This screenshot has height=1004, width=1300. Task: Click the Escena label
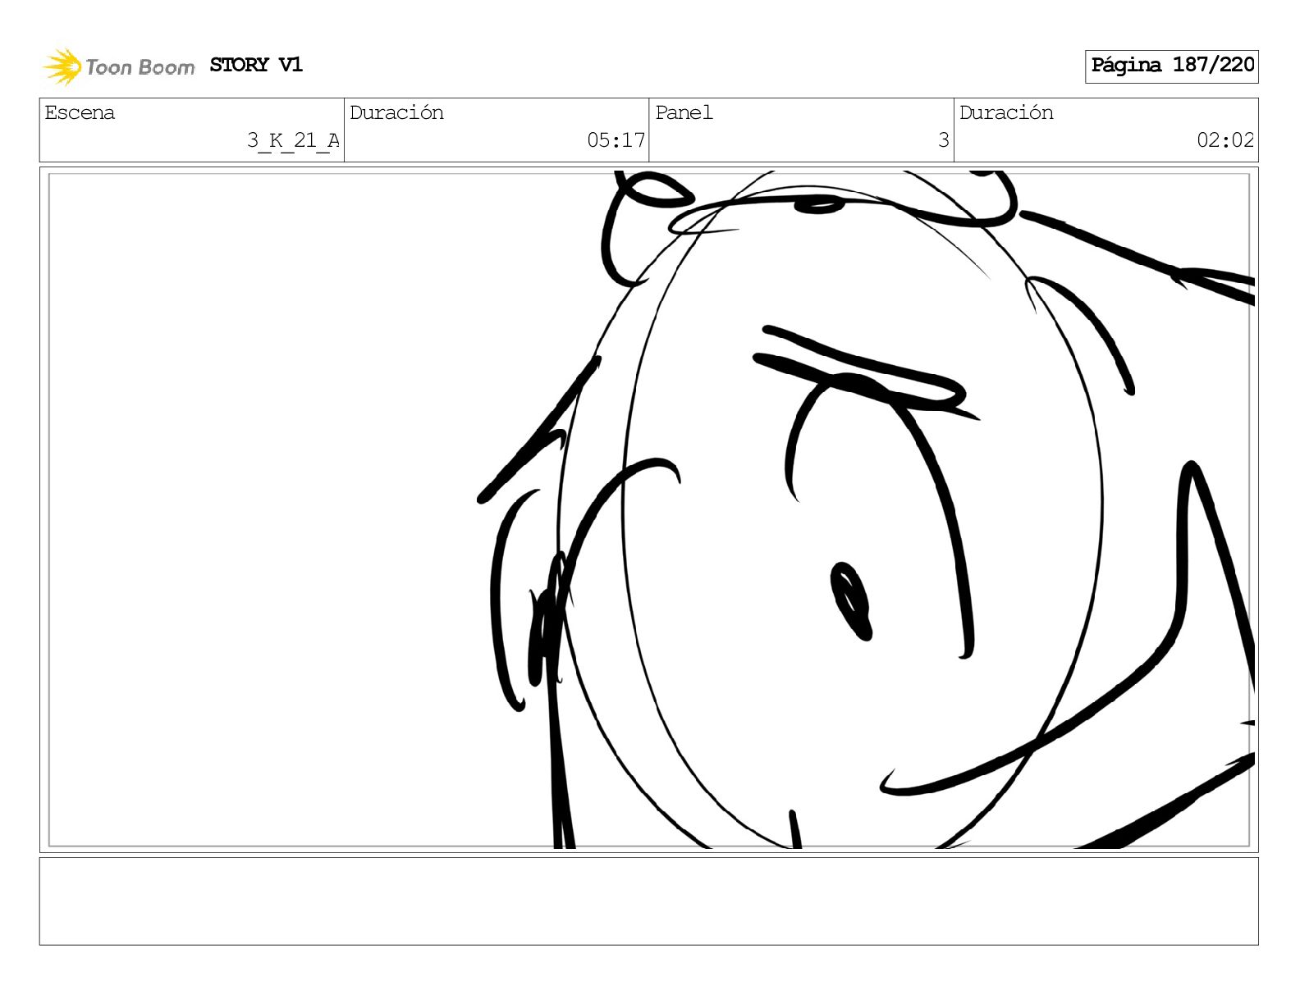tap(80, 112)
